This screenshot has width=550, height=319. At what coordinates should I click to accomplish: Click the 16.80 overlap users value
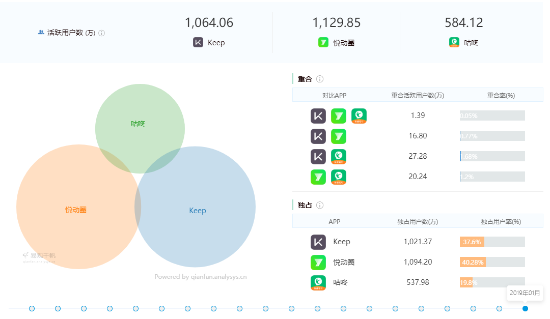point(418,136)
